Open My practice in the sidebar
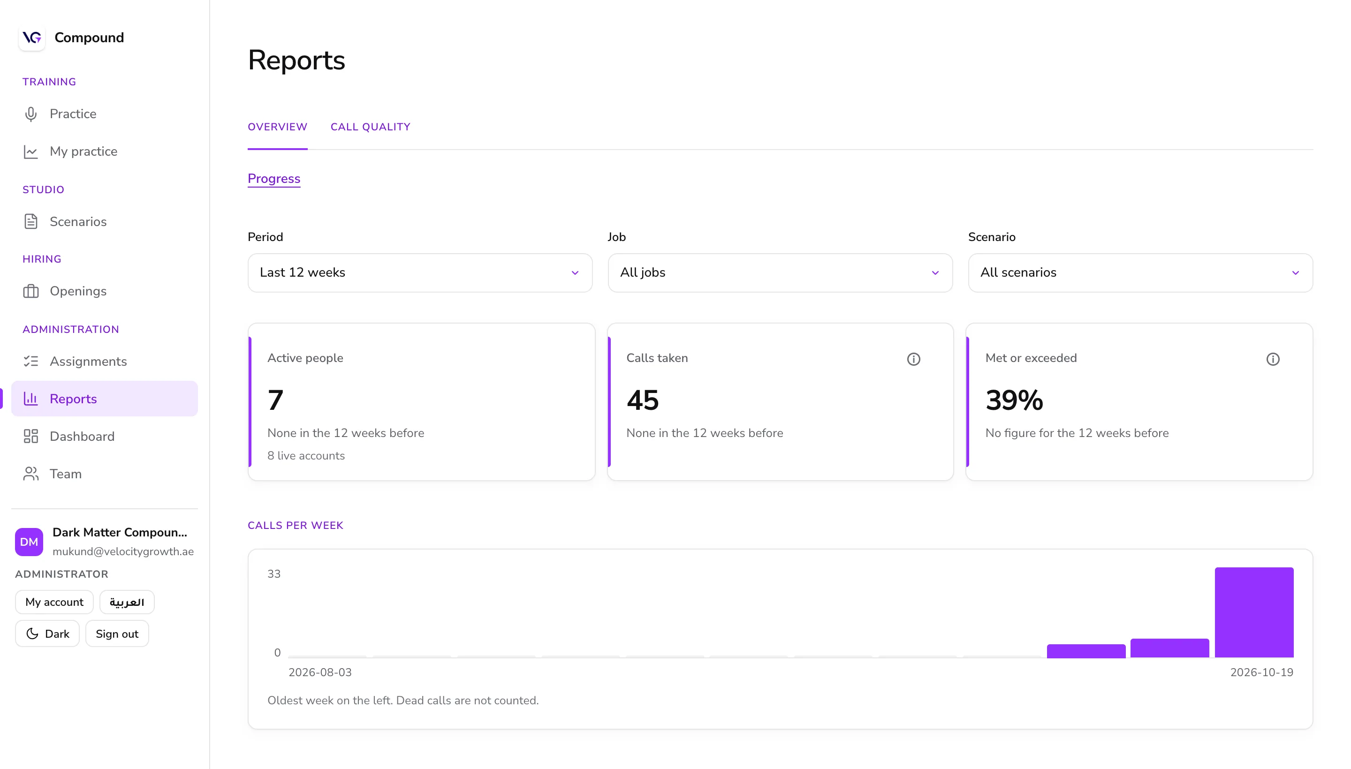This screenshot has height=769, width=1351. 105,151
